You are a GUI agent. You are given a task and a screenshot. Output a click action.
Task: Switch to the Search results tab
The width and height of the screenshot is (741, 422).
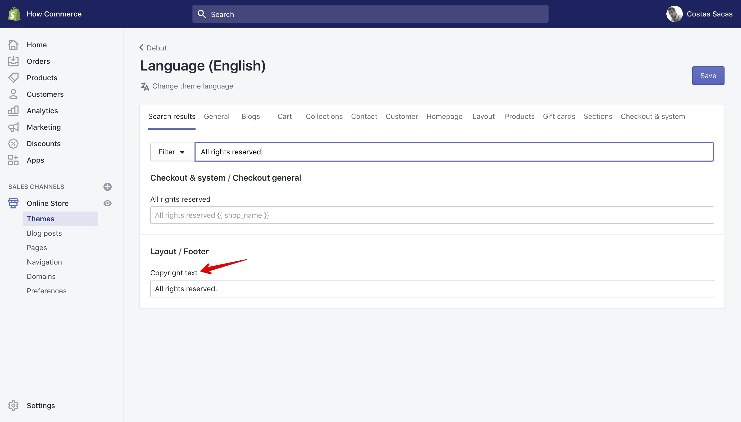click(x=172, y=117)
